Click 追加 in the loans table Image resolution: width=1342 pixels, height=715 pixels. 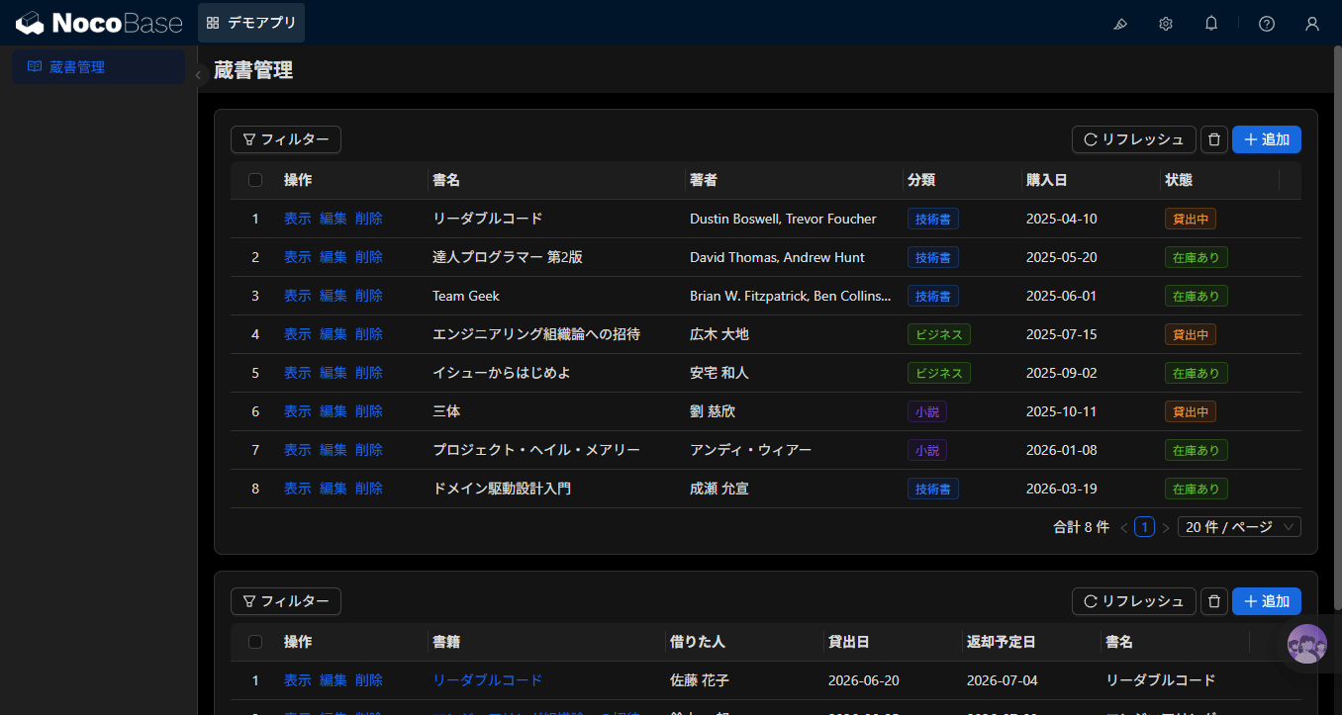[x=1267, y=601]
